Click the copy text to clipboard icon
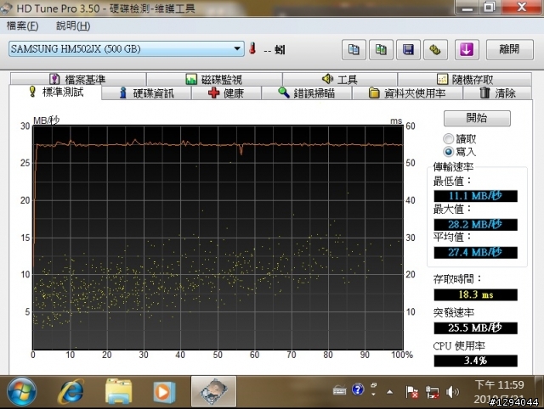This screenshot has width=544, height=409. point(354,50)
